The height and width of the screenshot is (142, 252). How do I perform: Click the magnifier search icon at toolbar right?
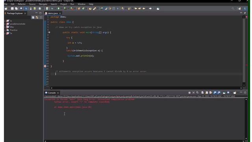[233, 9]
